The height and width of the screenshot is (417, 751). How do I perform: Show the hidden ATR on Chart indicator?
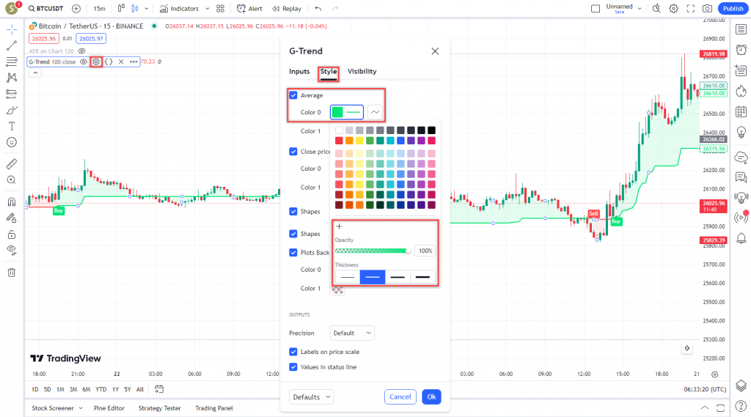pos(82,51)
